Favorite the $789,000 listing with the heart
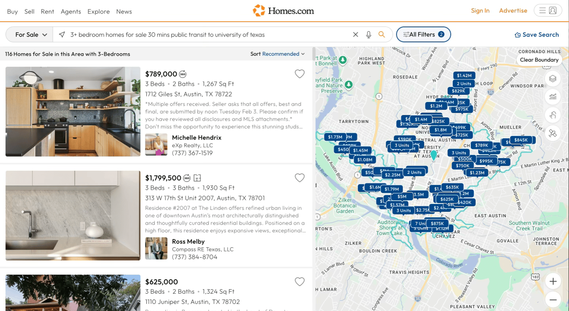 [299, 74]
